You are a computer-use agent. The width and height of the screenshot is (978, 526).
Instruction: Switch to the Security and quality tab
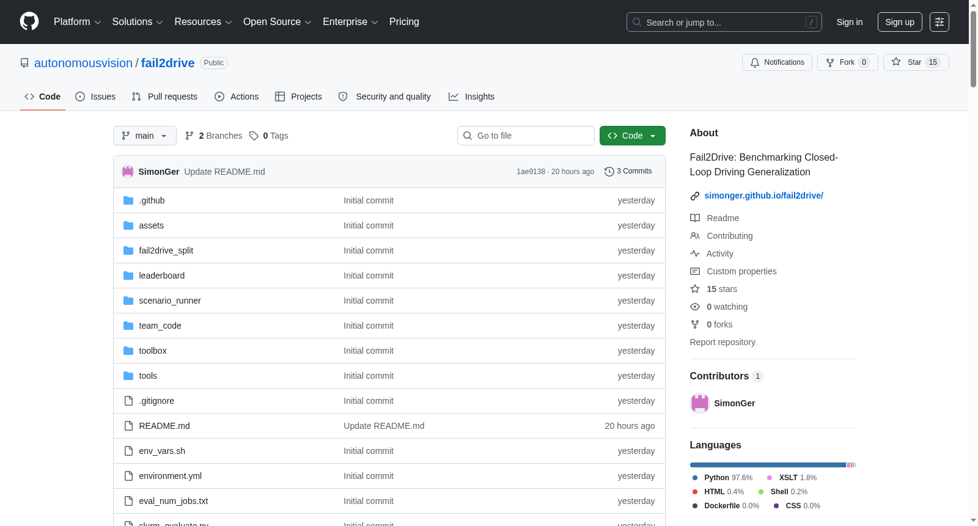[x=384, y=97]
